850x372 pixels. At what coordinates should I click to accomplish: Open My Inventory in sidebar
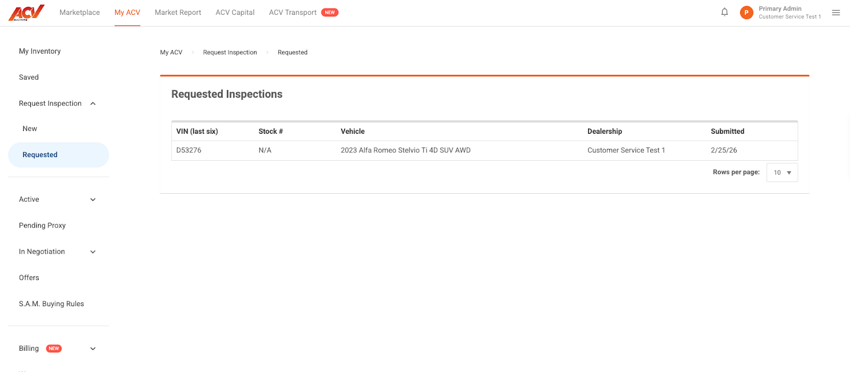pos(40,51)
